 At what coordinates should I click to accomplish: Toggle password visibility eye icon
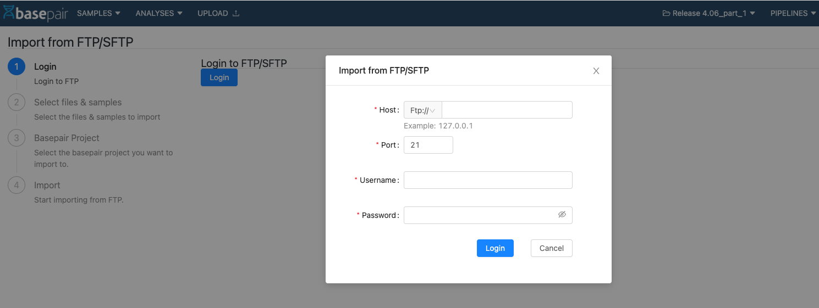point(562,215)
